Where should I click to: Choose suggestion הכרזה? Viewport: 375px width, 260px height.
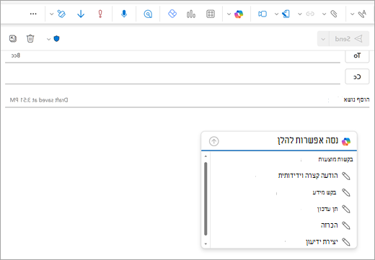coord(330,225)
